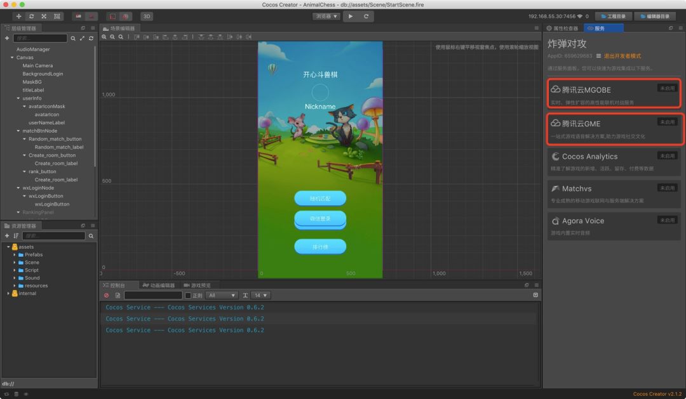The height and width of the screenshot is (399, 686).
Task: Reset scene editor zoom
Action: [x=121, y=37]
